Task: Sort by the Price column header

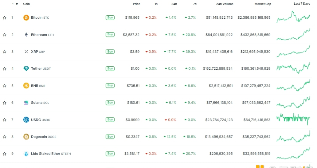Action: coord(136,4)
